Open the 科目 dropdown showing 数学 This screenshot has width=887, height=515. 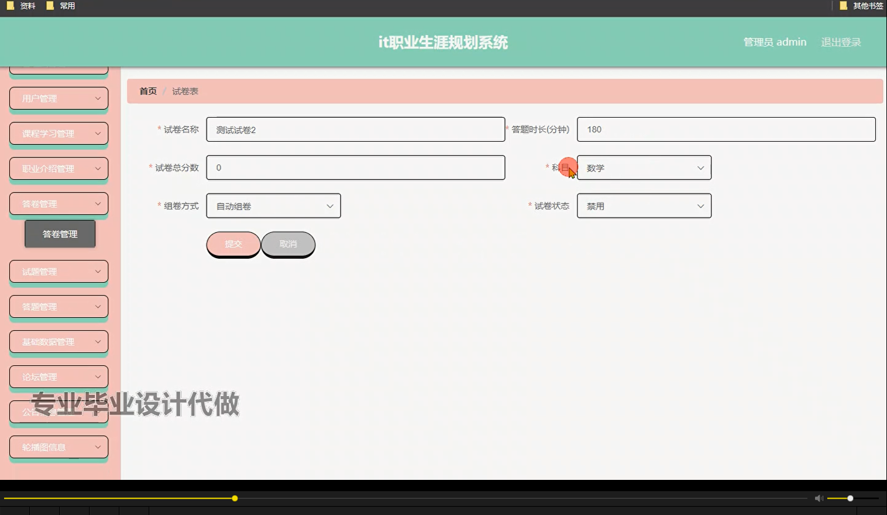click(x=644, y=167)
